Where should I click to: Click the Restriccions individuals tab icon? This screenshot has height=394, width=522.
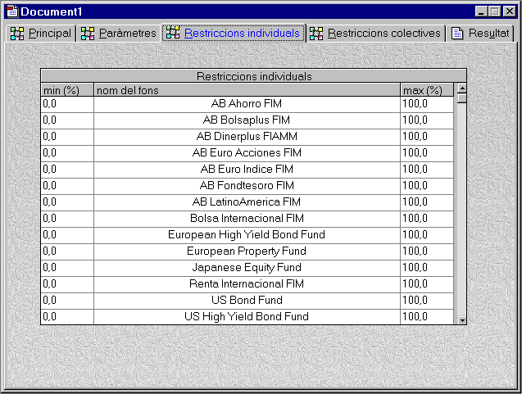pyautogui.click(x=173, y=33)
